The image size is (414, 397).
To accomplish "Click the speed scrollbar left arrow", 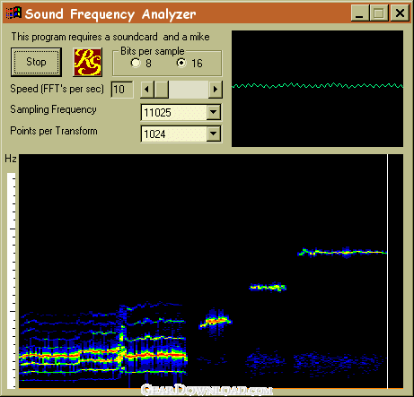I will click(x=147, y=90).
